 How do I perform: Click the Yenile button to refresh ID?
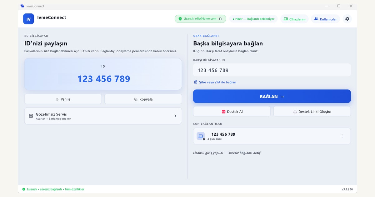[63, 99]
